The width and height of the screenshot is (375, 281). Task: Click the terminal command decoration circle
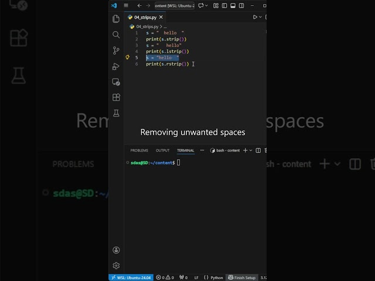tap(128, 163)
